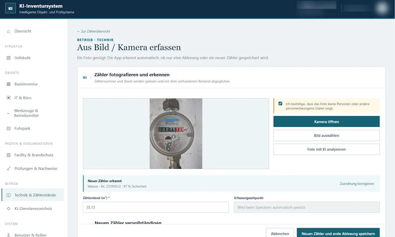Viewport: 395px width, 237px height.
Task: Click the Gebäude building icon
Action: tap(8, 58)
